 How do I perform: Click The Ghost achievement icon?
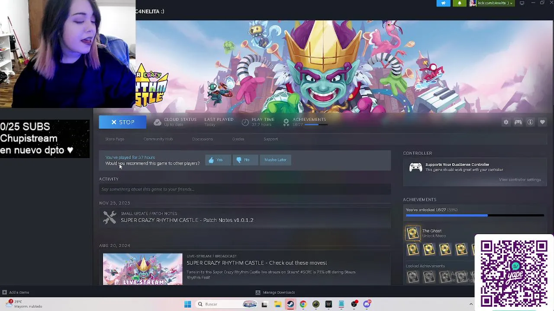pos(413,233)
